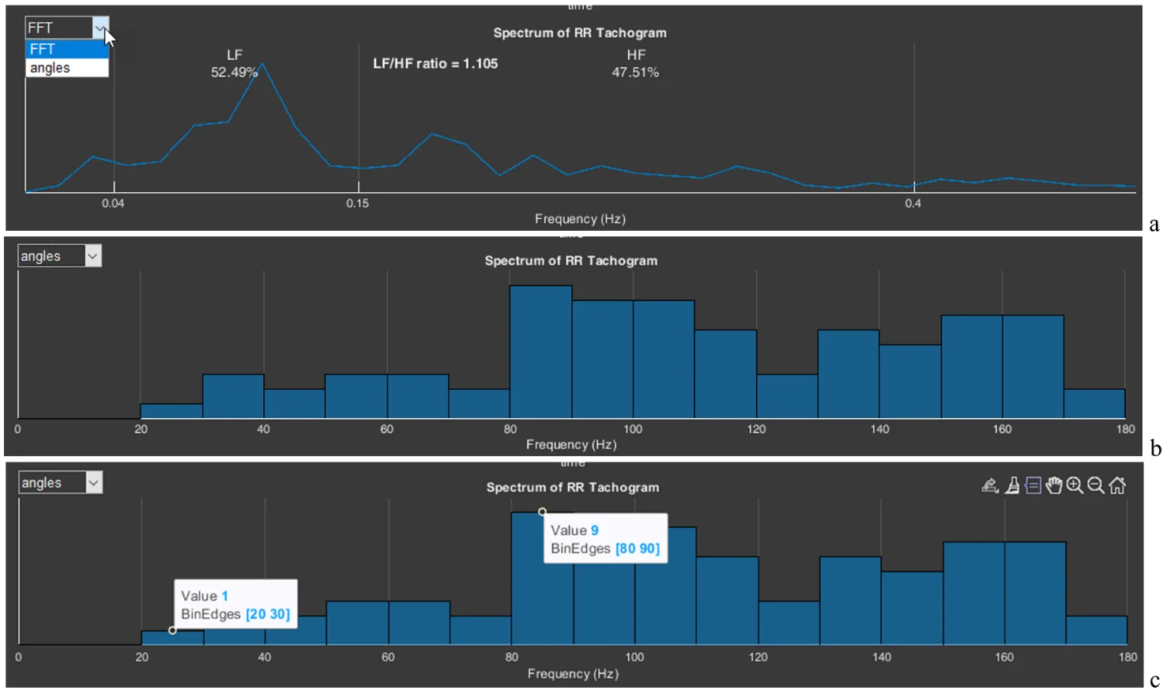Click the Value 1 data tip box

[235, 605]
